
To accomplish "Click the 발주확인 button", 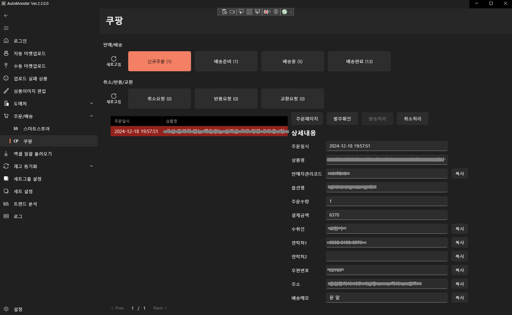I will [342, 119].
